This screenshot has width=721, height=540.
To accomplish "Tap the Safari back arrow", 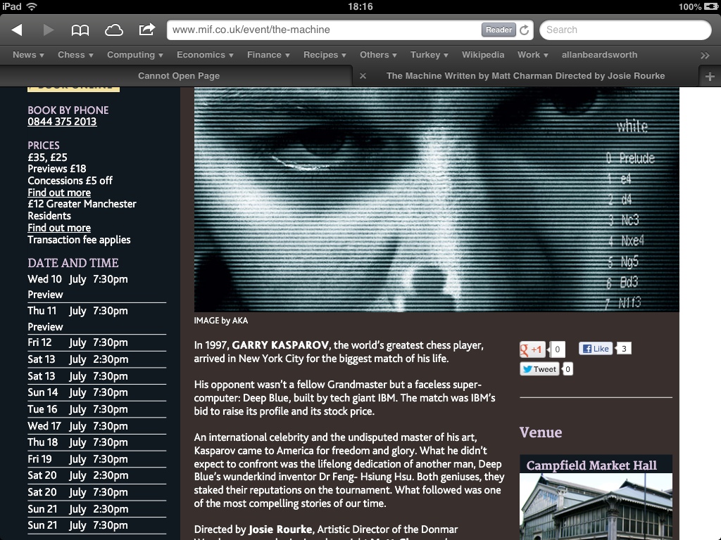I will [17, 30].
